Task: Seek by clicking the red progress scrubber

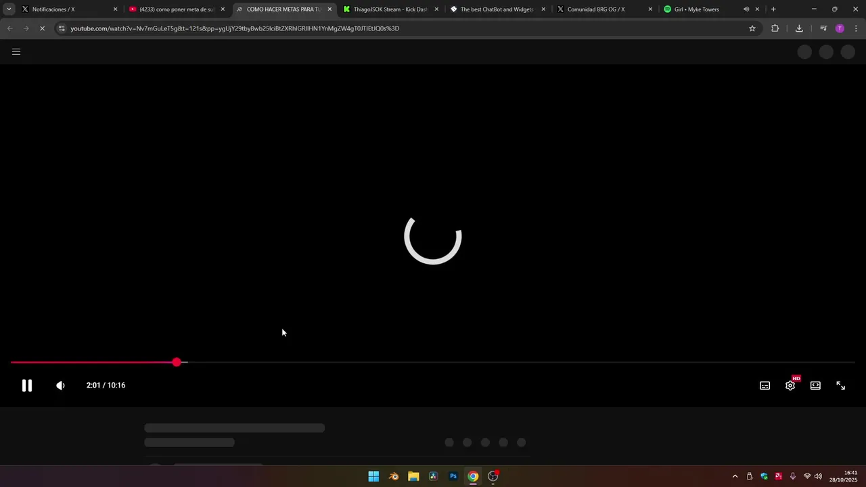Action: tap(177, 363)
